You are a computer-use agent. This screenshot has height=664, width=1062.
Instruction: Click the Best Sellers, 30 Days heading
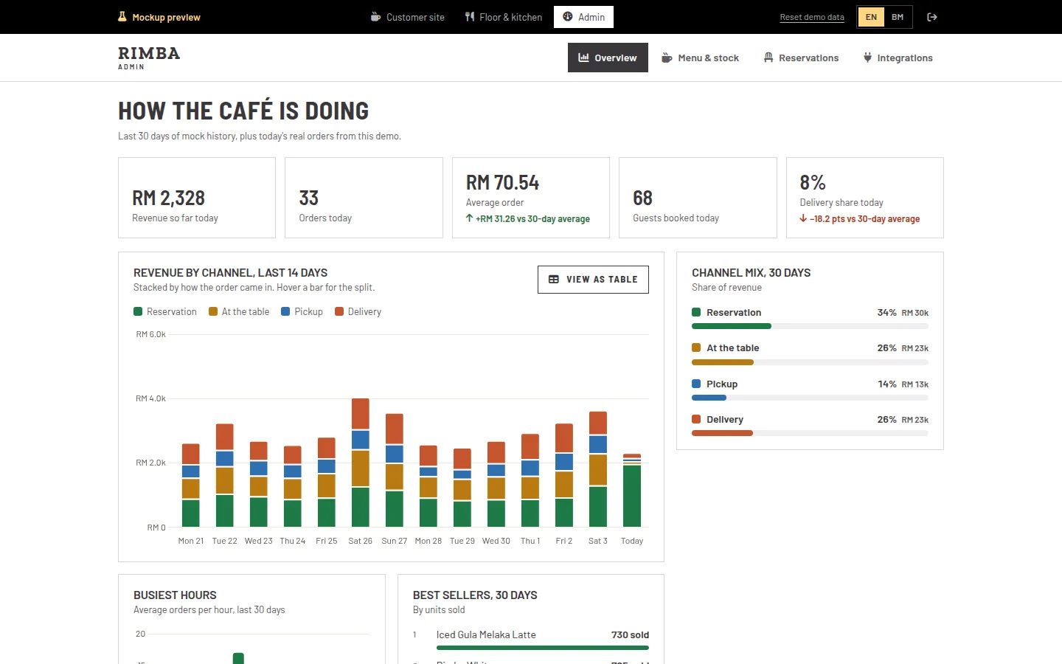tap(475, 595)
